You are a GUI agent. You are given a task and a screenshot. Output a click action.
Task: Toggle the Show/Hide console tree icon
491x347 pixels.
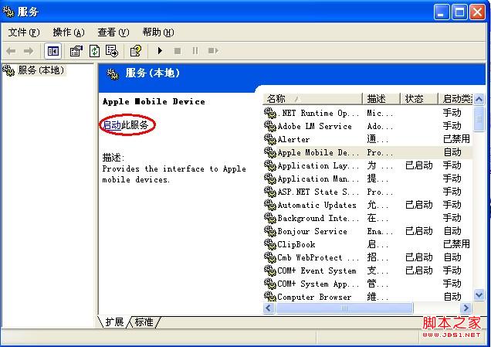(52, 51)
